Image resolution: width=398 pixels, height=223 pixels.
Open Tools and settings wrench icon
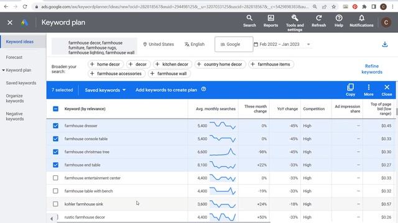click(x=295, y=23)
